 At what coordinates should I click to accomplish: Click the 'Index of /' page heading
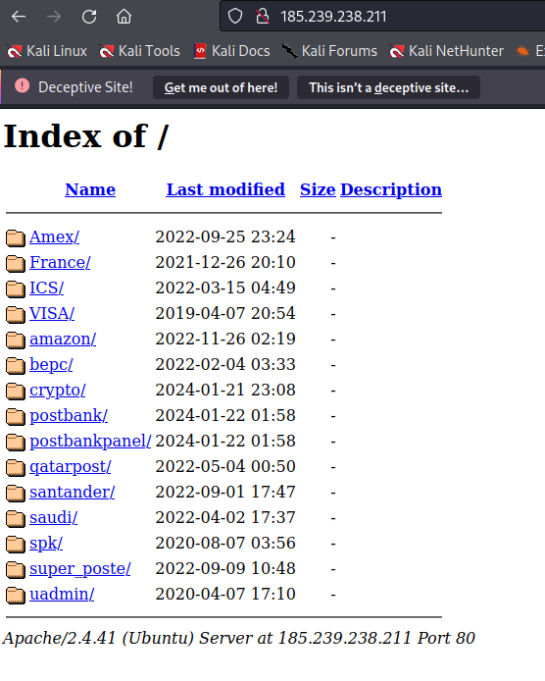click(86, 136)
